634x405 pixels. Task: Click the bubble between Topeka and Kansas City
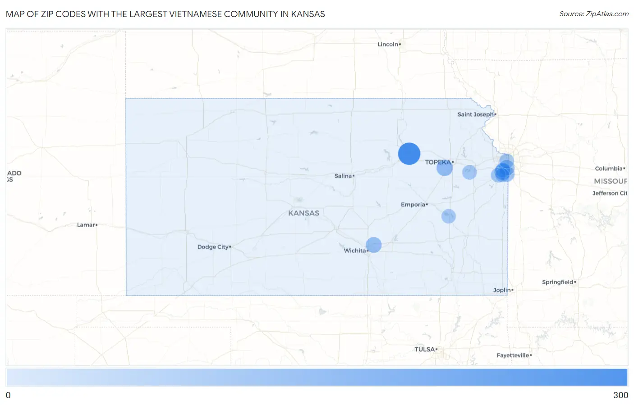coord(469,172)
